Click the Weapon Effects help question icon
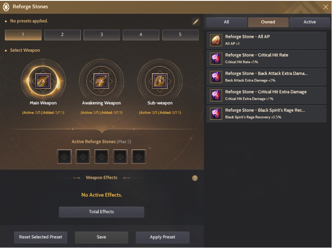 (x=195, y=178)
